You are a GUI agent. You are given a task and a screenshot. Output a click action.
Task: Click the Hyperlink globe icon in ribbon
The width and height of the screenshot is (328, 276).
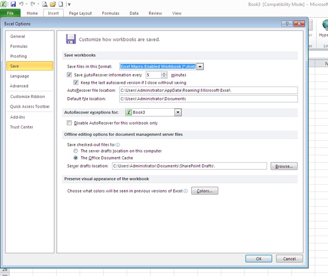tap(325, 25)
